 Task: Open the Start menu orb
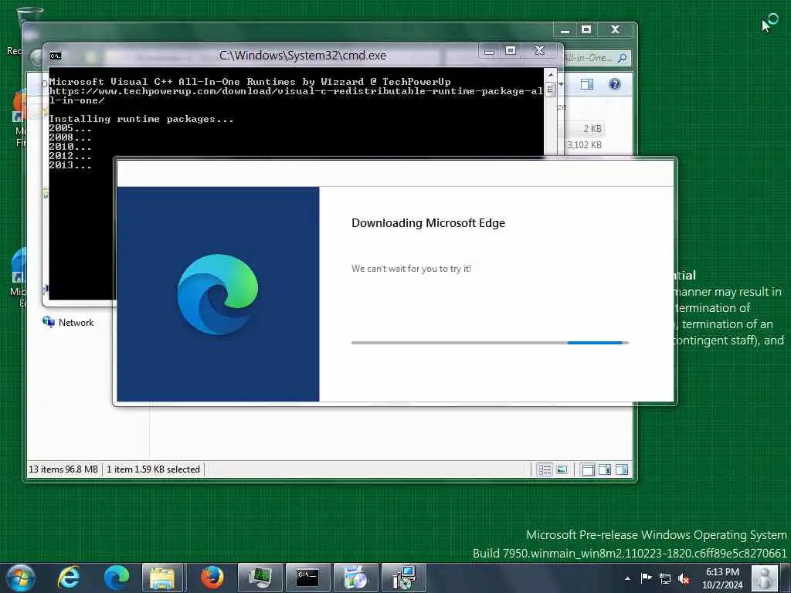21,578
